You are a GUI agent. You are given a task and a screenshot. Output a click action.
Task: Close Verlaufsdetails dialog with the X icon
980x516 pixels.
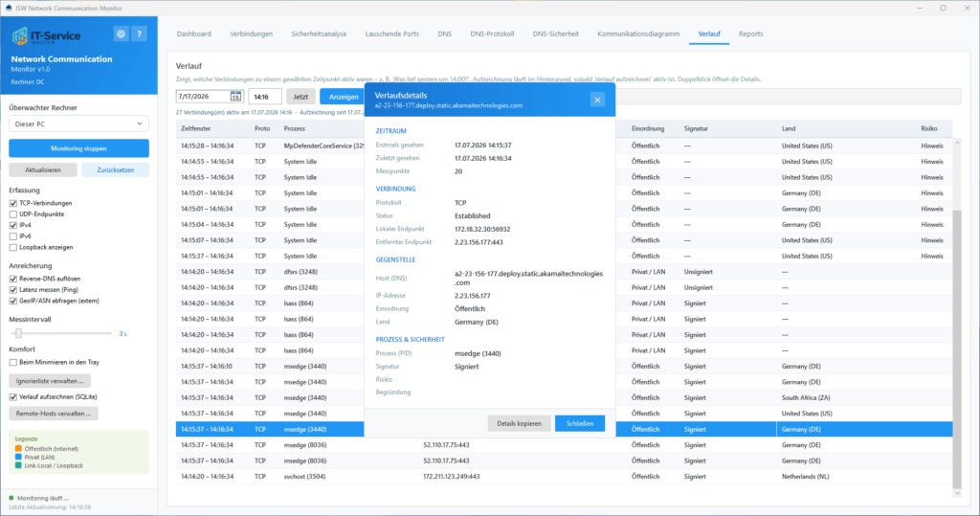tap(597, 100)
